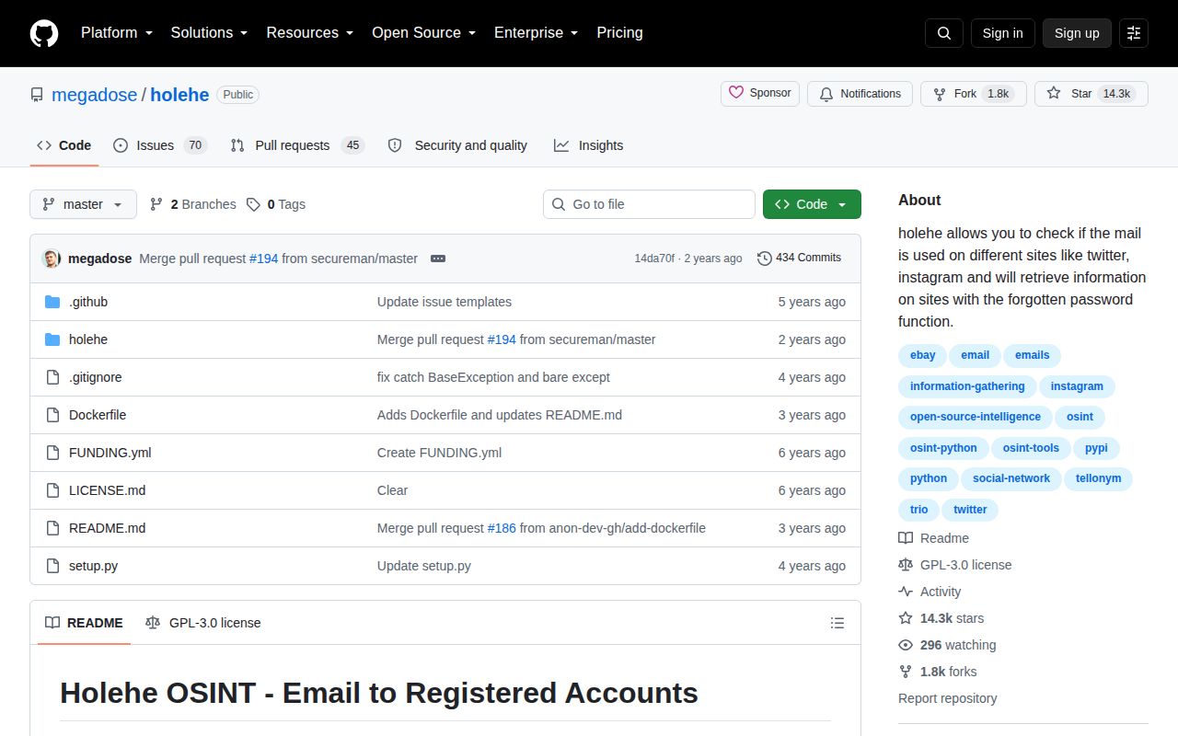The image size is (1178, 736).
Task: Open the Code tab
Action: pyautogui.click(x=64, y=145)
